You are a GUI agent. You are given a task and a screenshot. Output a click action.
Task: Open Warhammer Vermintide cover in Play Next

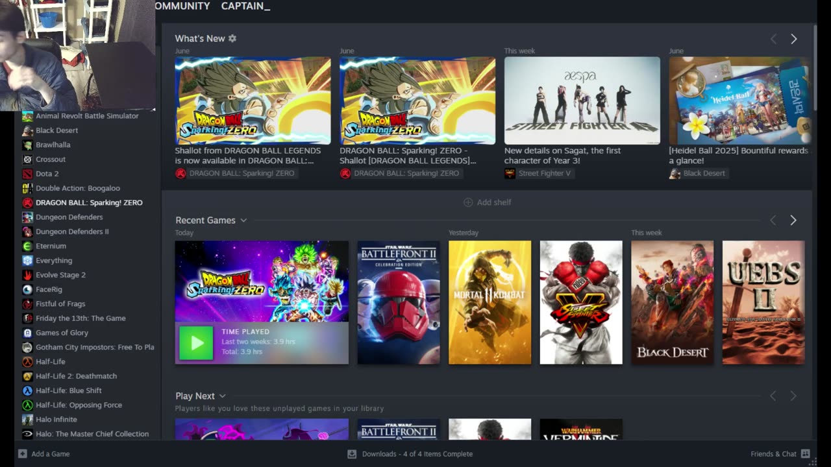pos(581,429)
